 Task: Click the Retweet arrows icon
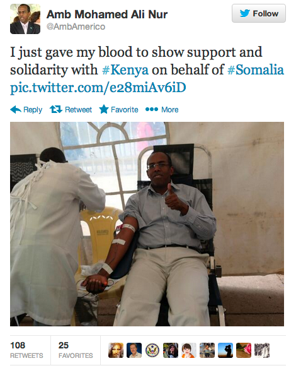(x=55, y=109)
